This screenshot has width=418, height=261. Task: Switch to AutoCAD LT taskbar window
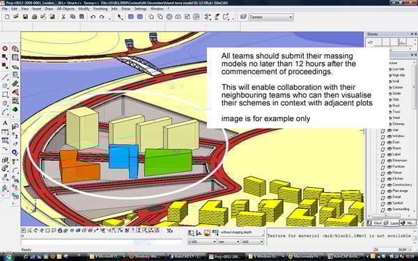[185, 256]
